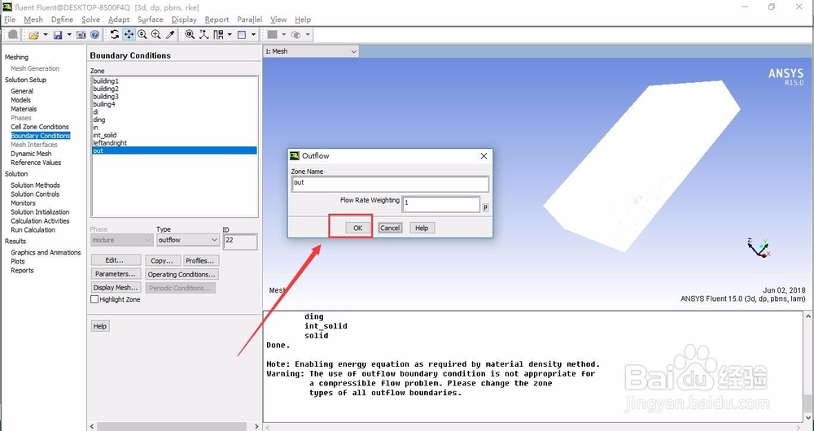Select the zoom to area tool
This screenshot has width=814, height=431.
click(155, 35)
